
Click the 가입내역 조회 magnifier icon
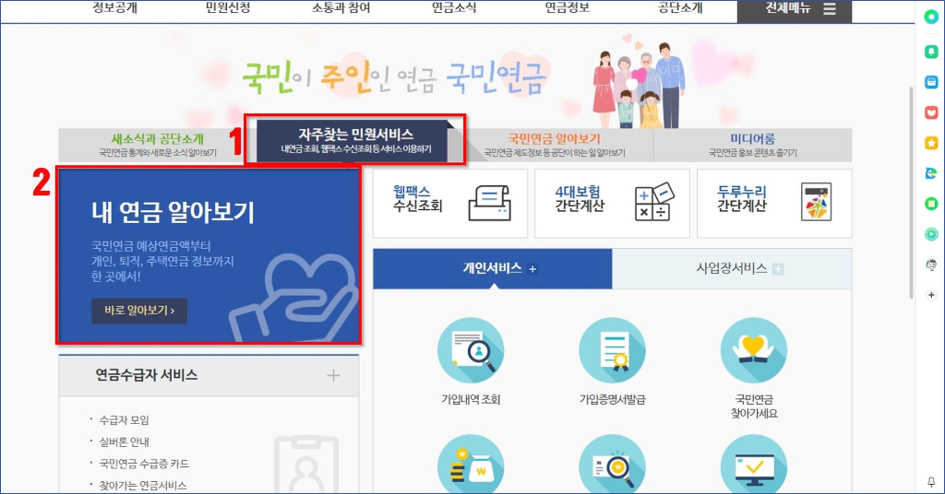pos(471,351)
